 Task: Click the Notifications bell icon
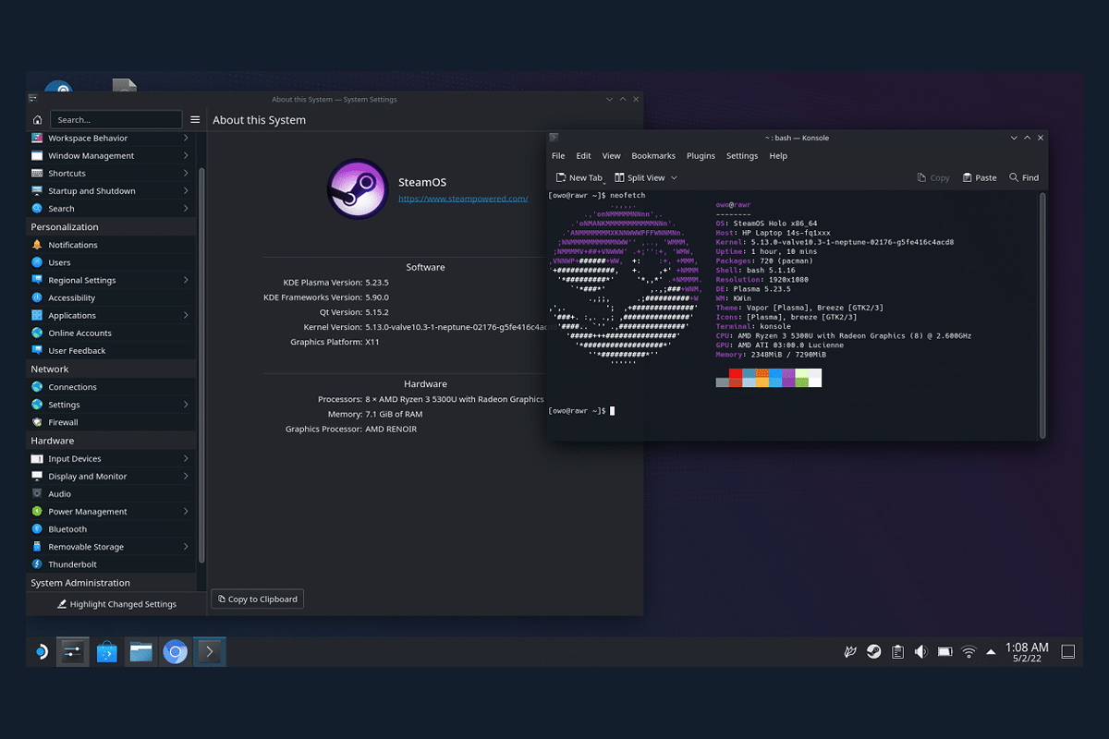click(x=37, y=245)
